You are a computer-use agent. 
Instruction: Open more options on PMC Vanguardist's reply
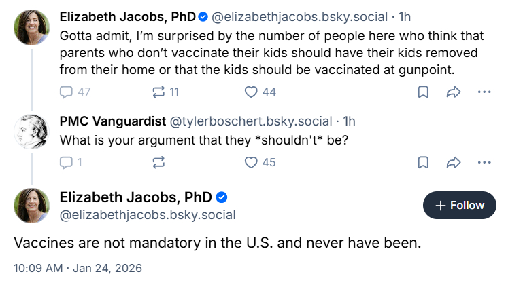pyautogui.click(x=484, y=162)
